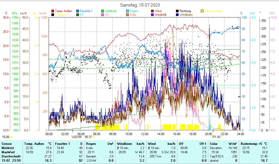Click the black T Regen legend square
Screen dimensions: 279x164
pos(53,15)
